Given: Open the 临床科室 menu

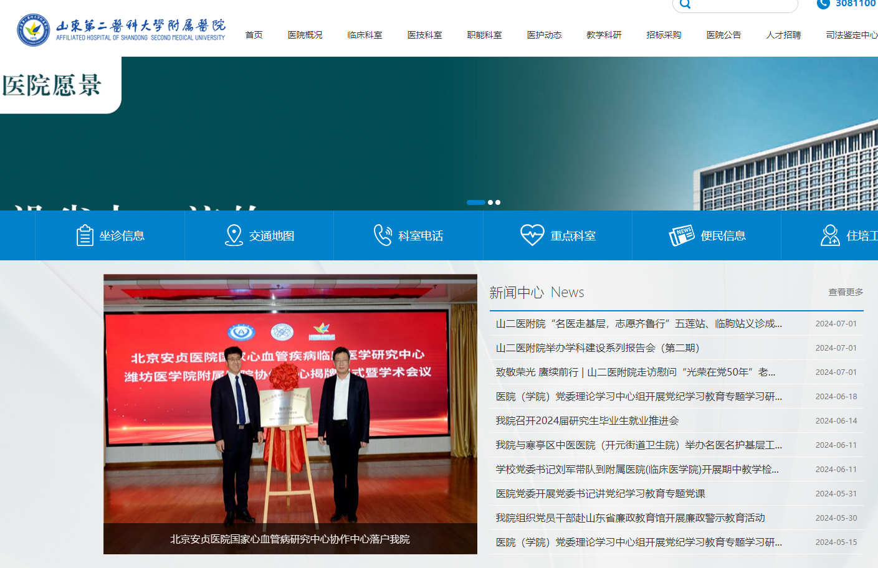Looking at the screenshot, I should coord(365,35).
